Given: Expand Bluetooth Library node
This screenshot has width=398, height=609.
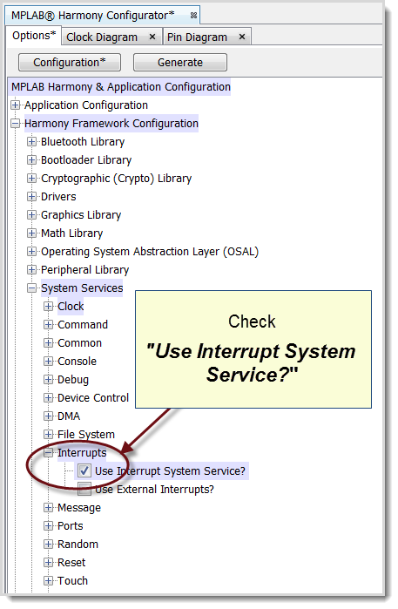Looking at the screenshot, I should tap(32, 142).
